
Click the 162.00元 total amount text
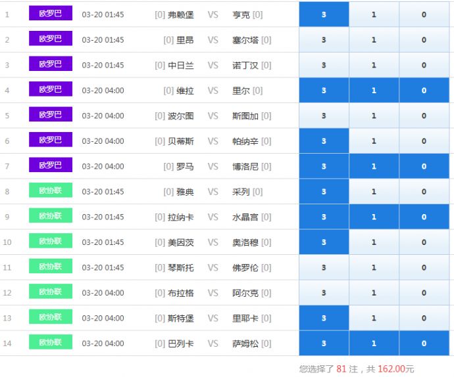tap(395, 369)
